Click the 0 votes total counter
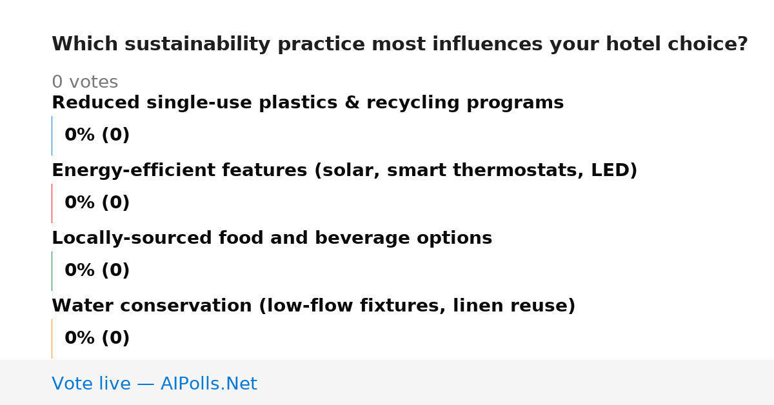Screen dimensions: 774x405 [x=84, y=83]
